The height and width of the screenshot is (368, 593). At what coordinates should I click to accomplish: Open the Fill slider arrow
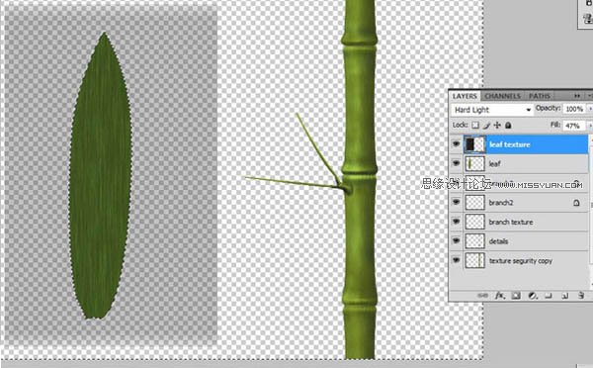[589, 126]
